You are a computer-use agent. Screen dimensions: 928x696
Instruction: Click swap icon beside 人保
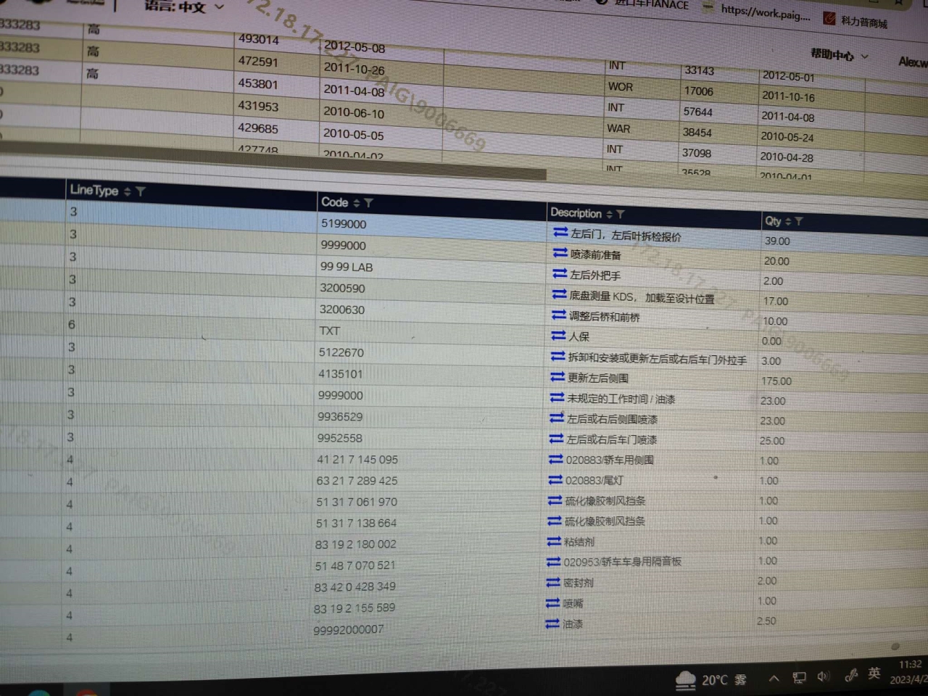[558, 336]
